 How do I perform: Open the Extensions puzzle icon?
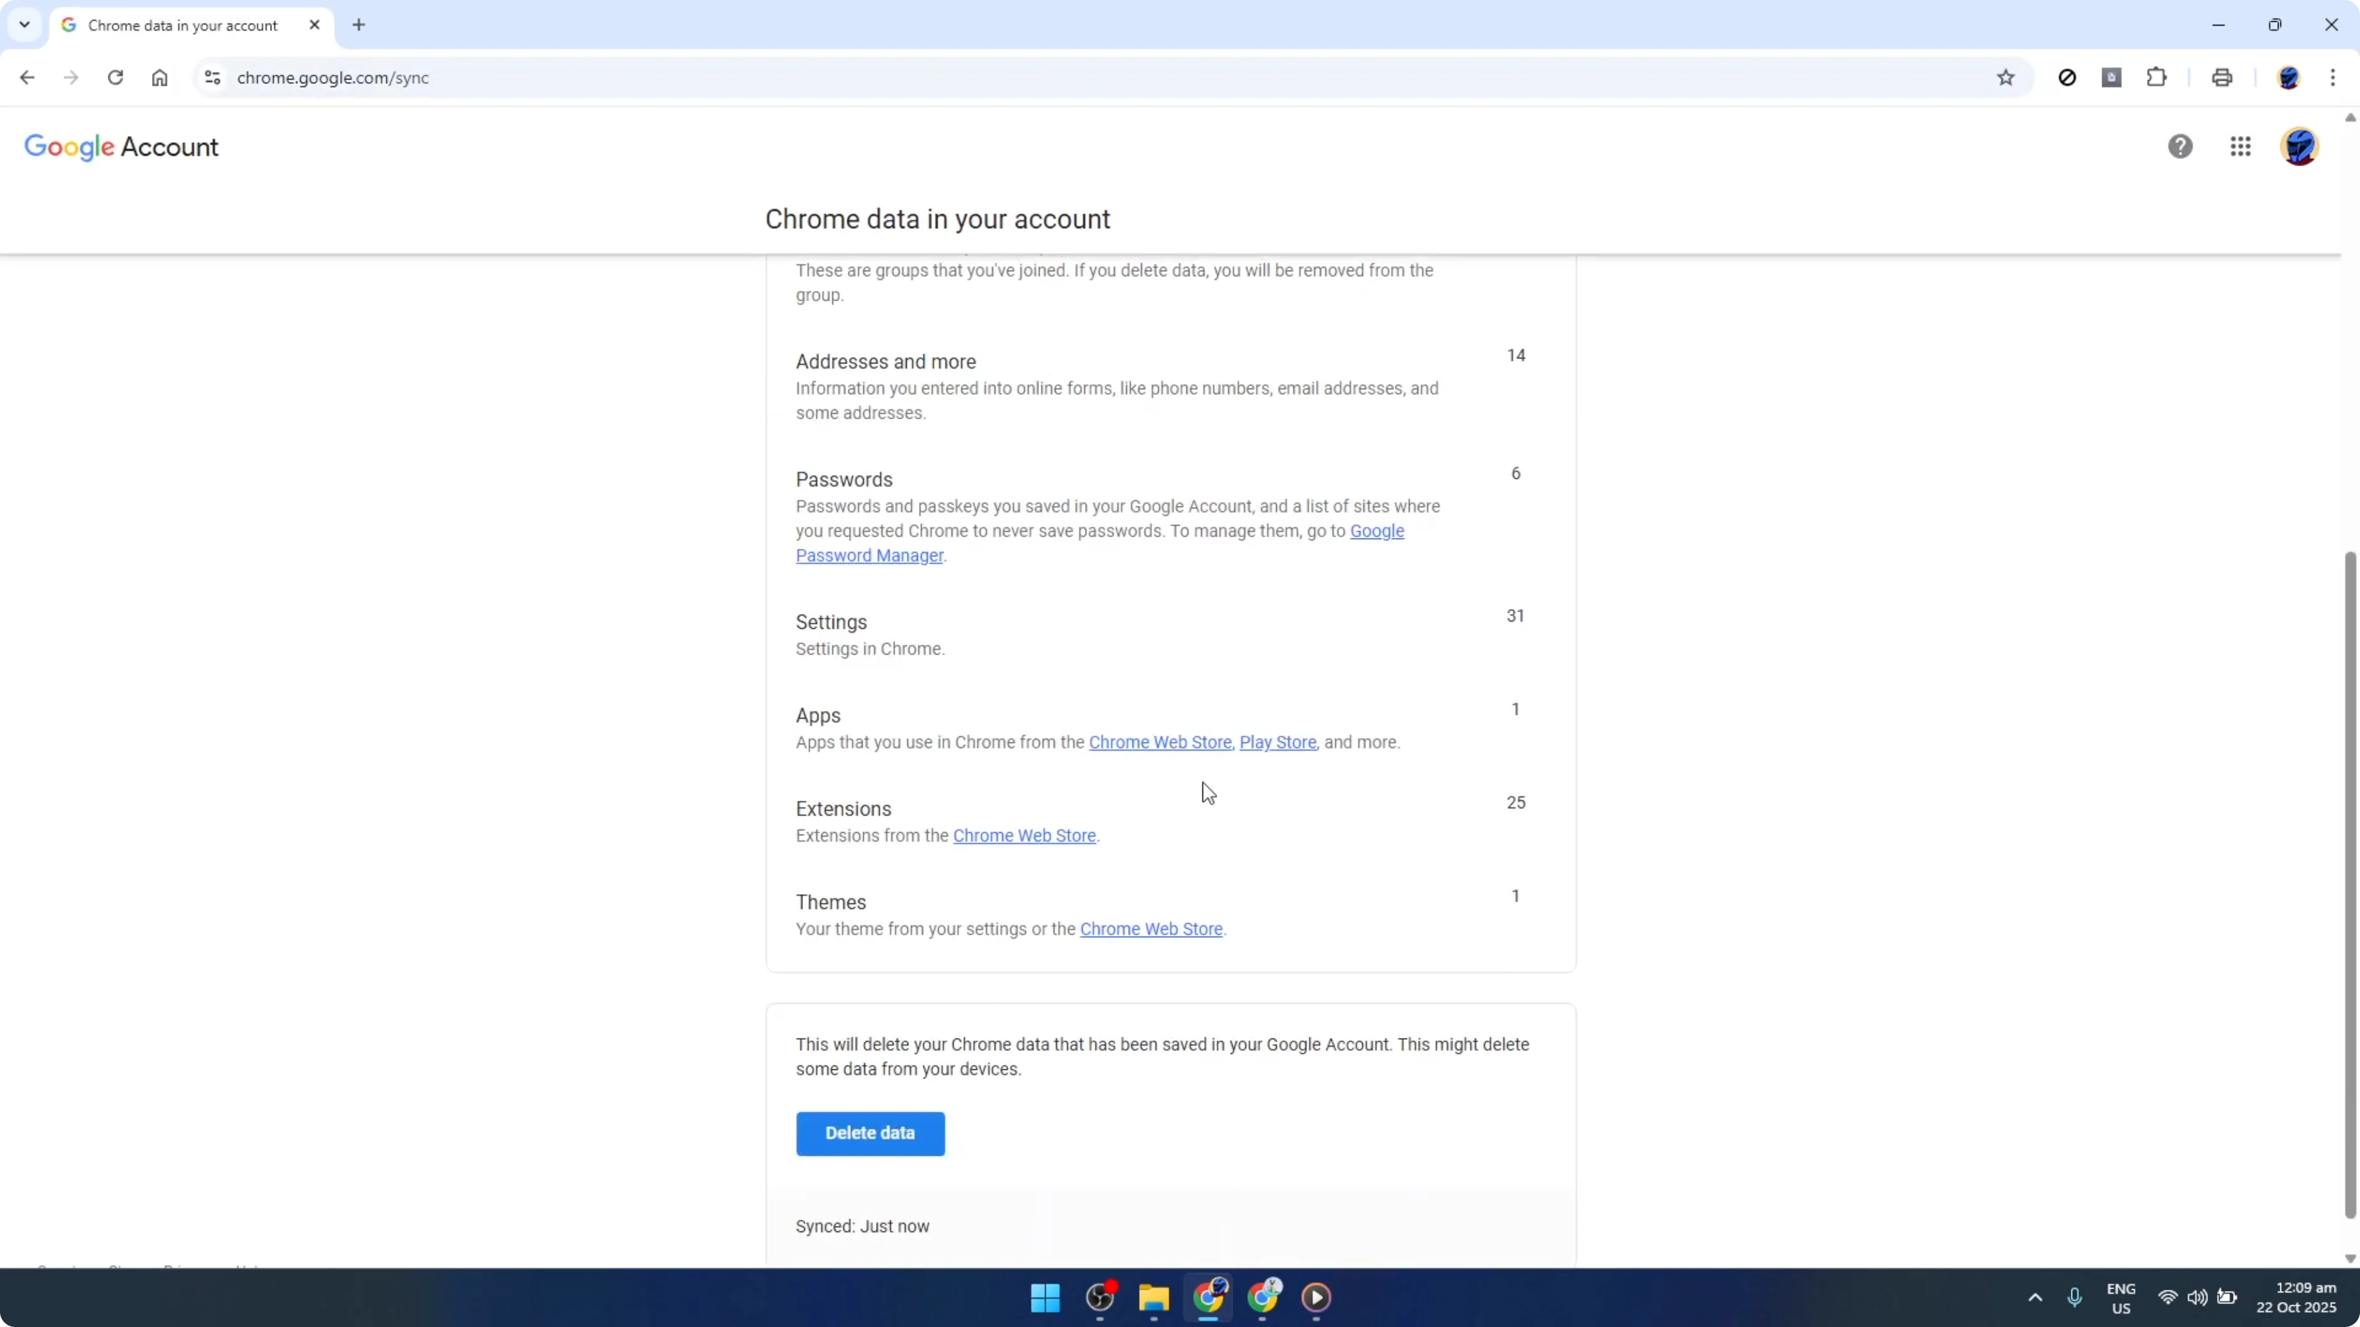[x=2157, y=77]
